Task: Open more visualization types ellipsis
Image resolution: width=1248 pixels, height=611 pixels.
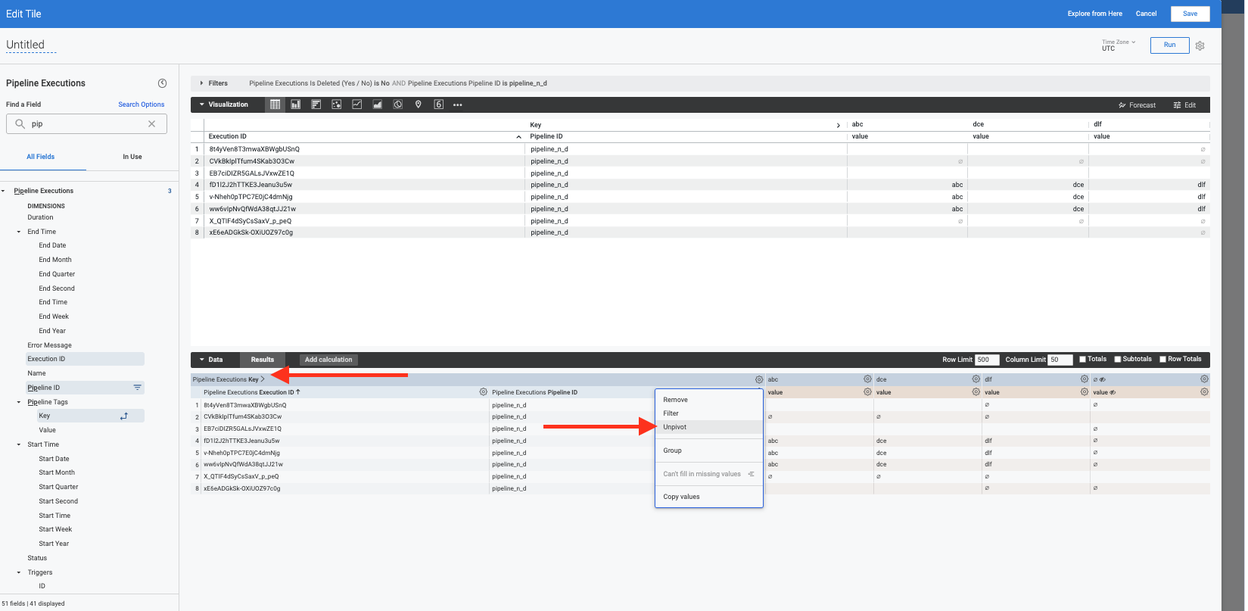Action: click(458, 105)
